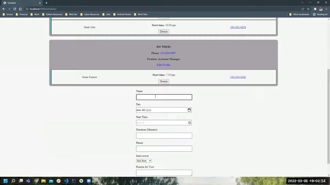Focus the Duration (Minutes) input field
Image resolution: width=330 pixels, height=185 pixels.
pos(164,136)
